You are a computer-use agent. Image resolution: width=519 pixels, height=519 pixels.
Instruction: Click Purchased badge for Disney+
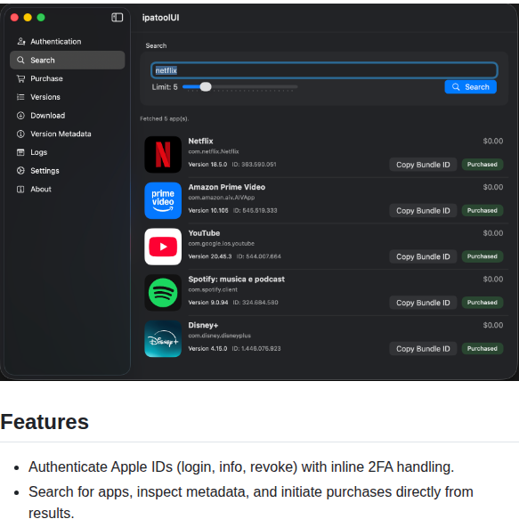483,349
